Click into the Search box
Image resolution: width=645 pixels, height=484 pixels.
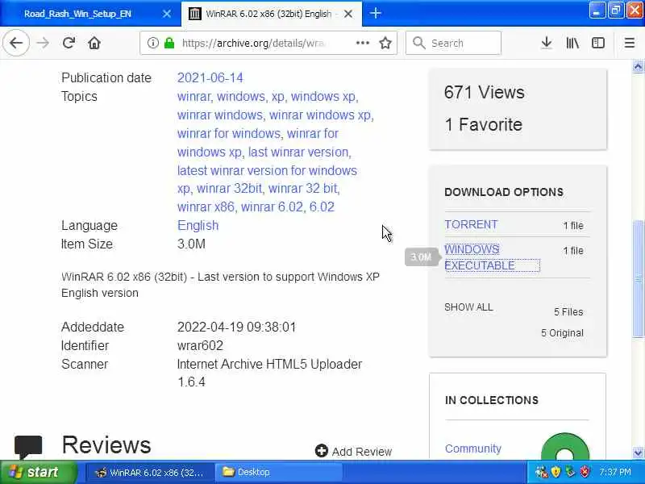tap(453, 43)
